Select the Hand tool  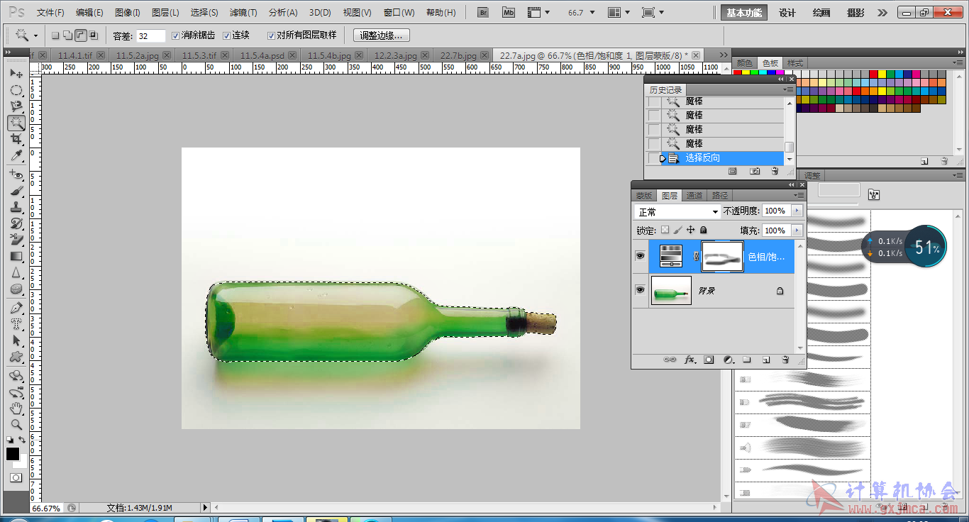[x=16, y=409]
